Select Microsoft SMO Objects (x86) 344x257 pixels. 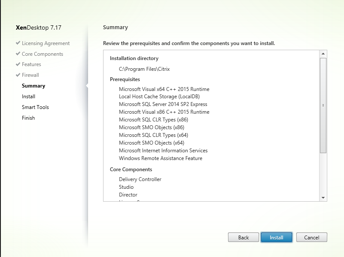[152, 127]
